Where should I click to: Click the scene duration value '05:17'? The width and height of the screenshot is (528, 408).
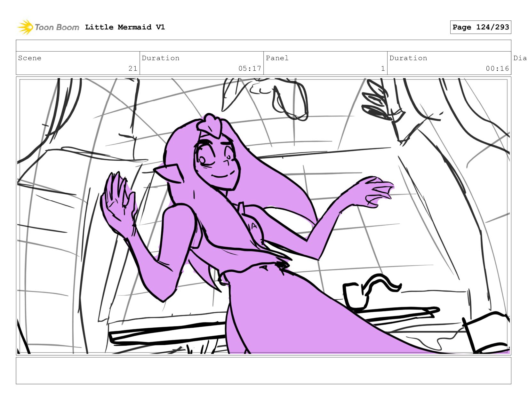point(250,68)
